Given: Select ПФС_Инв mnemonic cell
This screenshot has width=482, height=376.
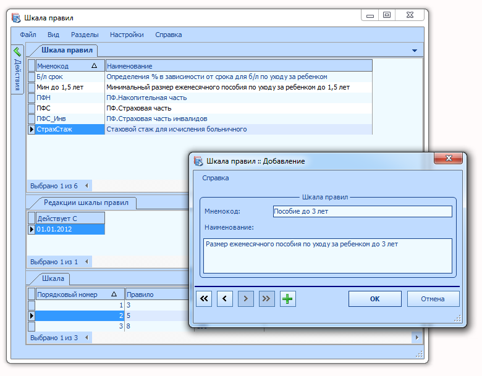Looking at the screenshot, I should (x=70, y=119).
